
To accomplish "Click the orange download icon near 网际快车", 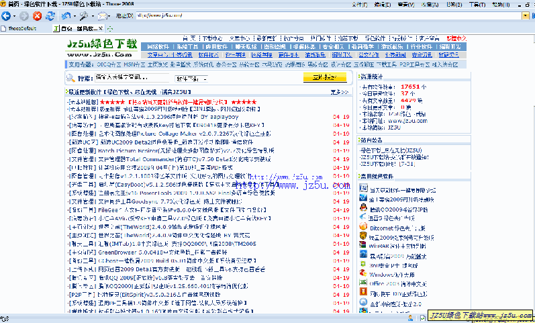I will click(363, 292).
